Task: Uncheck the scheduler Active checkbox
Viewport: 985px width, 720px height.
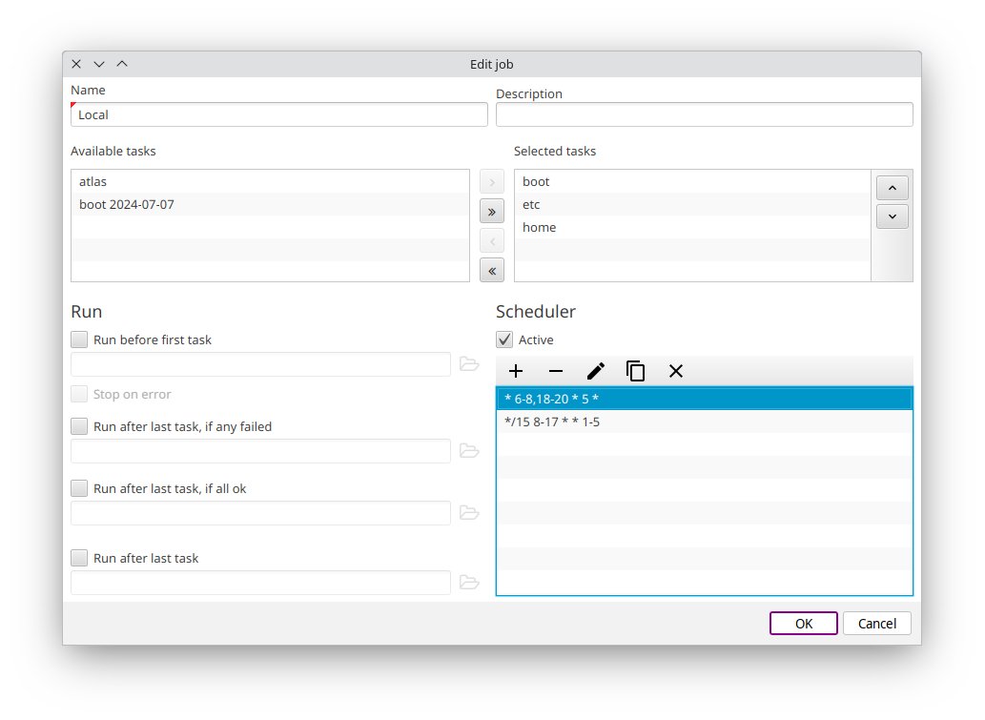Action: [504, 339]
